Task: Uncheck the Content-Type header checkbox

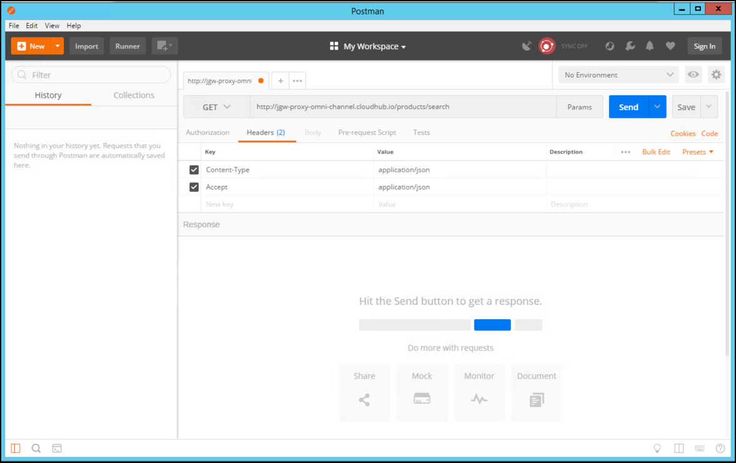Action: 194,170
